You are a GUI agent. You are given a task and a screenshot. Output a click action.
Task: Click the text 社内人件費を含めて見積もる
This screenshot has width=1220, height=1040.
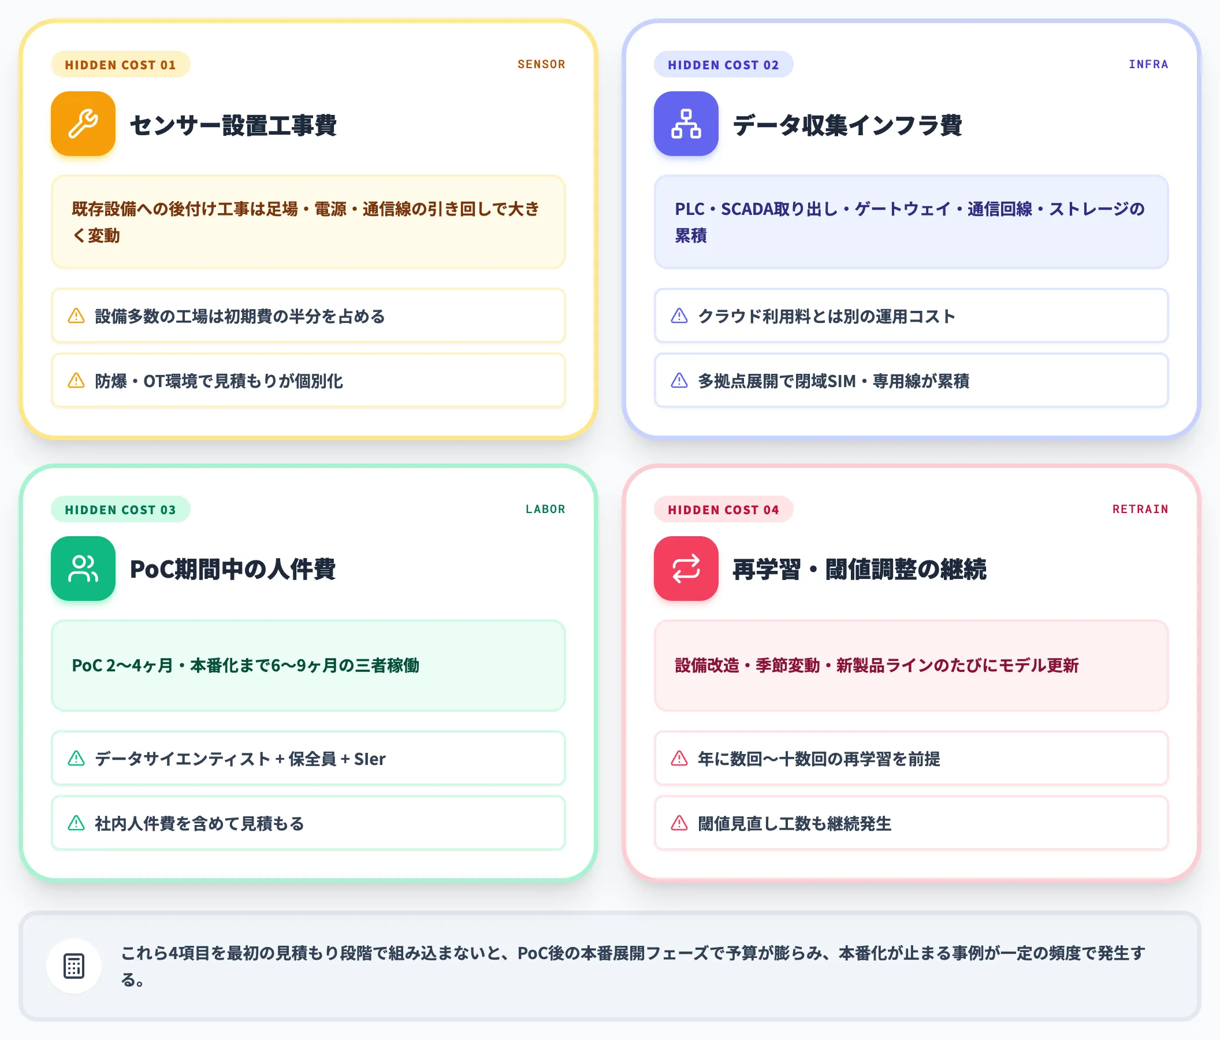click(200, 823)
